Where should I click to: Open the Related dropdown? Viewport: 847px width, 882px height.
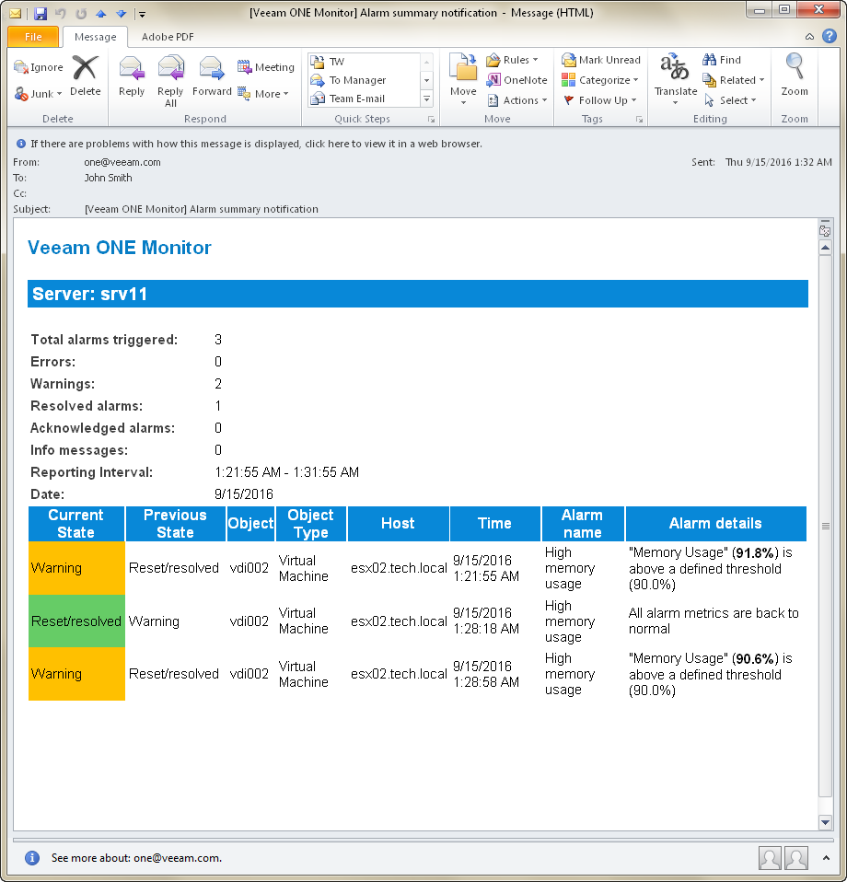tap(734, 80)
